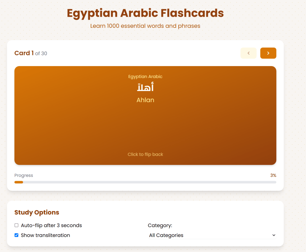Click the orange progress bar fill
This screenshot has height=252, width=306.
19,182
